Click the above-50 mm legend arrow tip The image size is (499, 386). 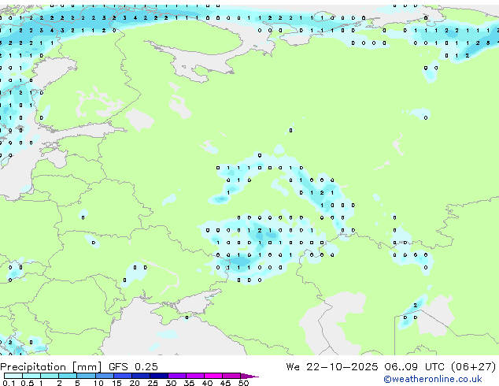249,376
